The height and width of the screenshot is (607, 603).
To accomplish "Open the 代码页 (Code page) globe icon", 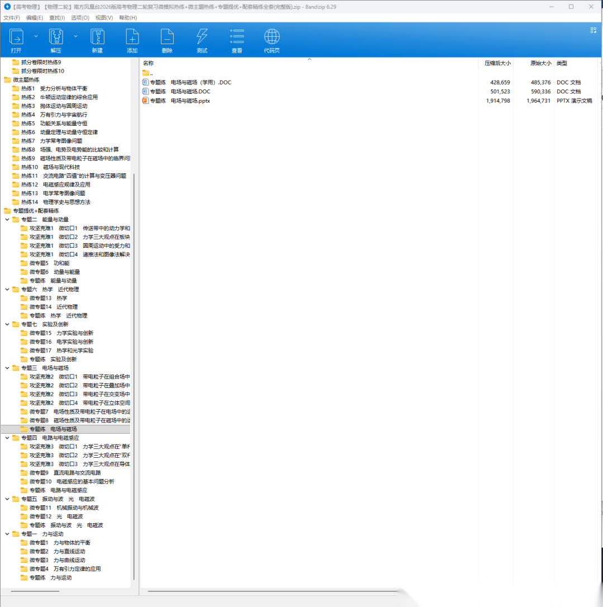I will (x=272, y=38).
